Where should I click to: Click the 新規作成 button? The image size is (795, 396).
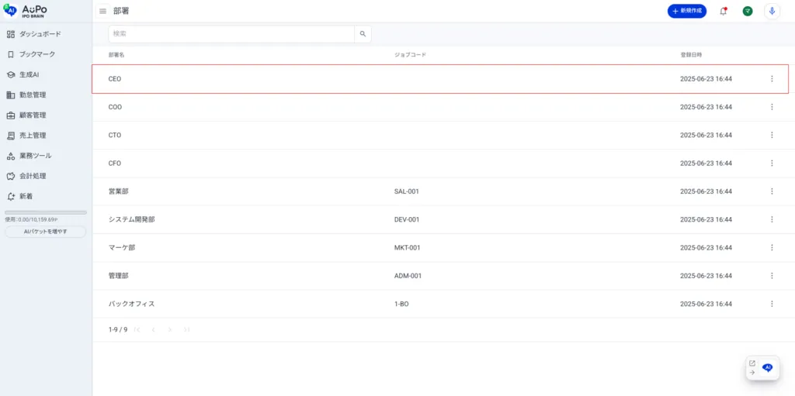[686, 11]
